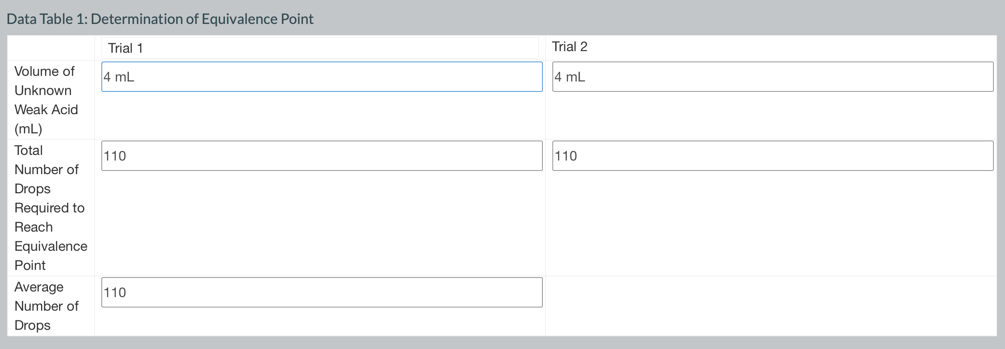
Task: Click the Average Number of Drops row label
Action: [46, 306]
